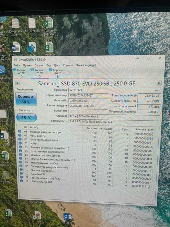Screen dimensions: 170x227
Task: Open the Outlook 2016 desktop shortcut
Action: [68, 219]
